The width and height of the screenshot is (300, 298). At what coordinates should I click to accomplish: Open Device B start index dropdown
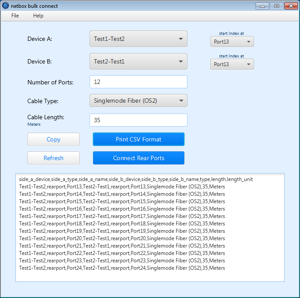pyautogui.click(x=232, y=64)
